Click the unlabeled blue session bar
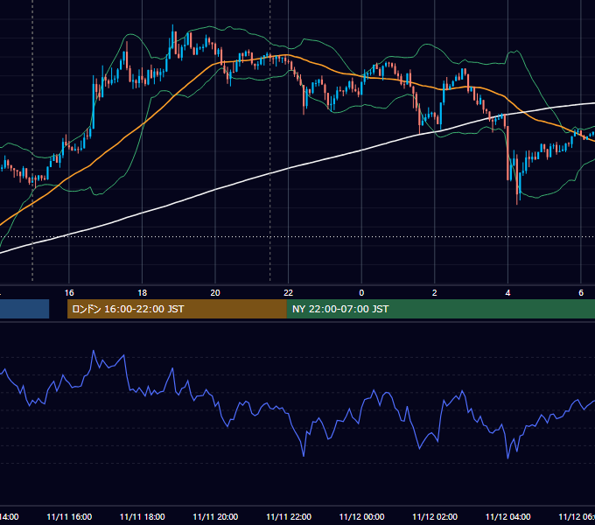 tap(24, 309)
